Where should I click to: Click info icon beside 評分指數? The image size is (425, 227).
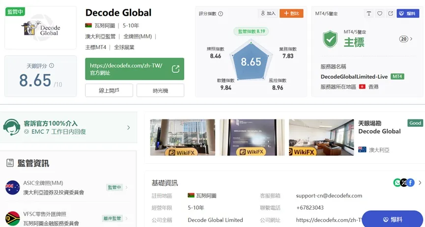pyautogui.click(x=221, y=14)
